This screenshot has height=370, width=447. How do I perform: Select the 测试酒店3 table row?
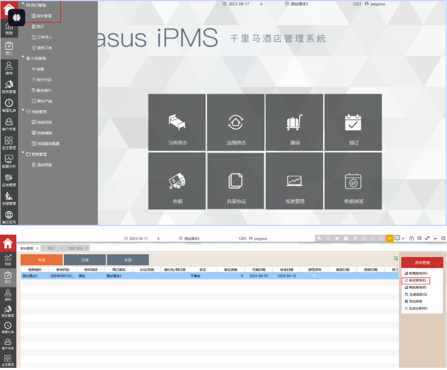pos(164,276)
